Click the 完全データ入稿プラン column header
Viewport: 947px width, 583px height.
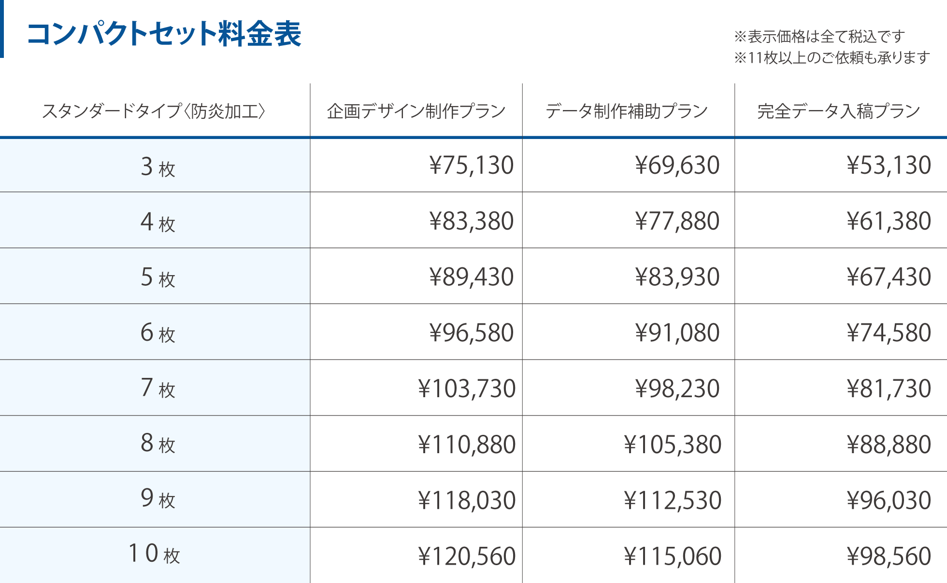click(839, 111)
